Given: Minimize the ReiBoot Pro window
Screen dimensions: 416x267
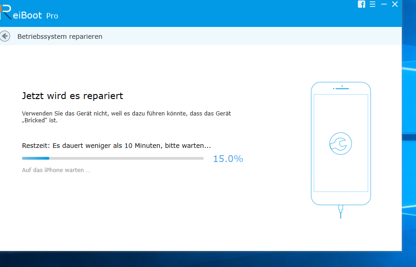Looking at the screenshot, I should click(384, 4).
